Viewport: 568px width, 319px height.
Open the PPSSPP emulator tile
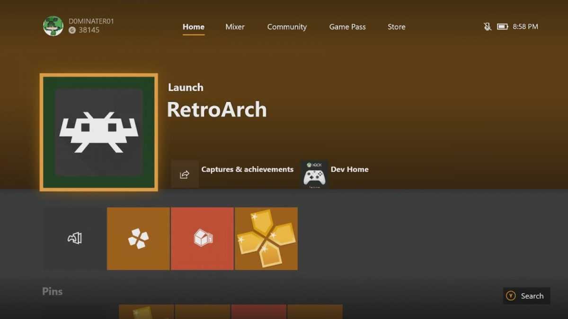coord(138,238)
